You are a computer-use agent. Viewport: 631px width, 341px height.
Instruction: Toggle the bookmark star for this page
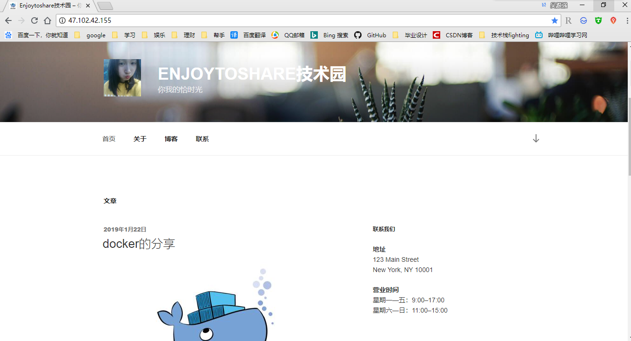pyautogui.click(x=554, y=20)
